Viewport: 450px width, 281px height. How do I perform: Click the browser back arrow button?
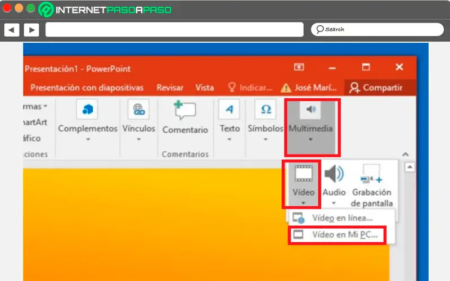tap(11, 30)
